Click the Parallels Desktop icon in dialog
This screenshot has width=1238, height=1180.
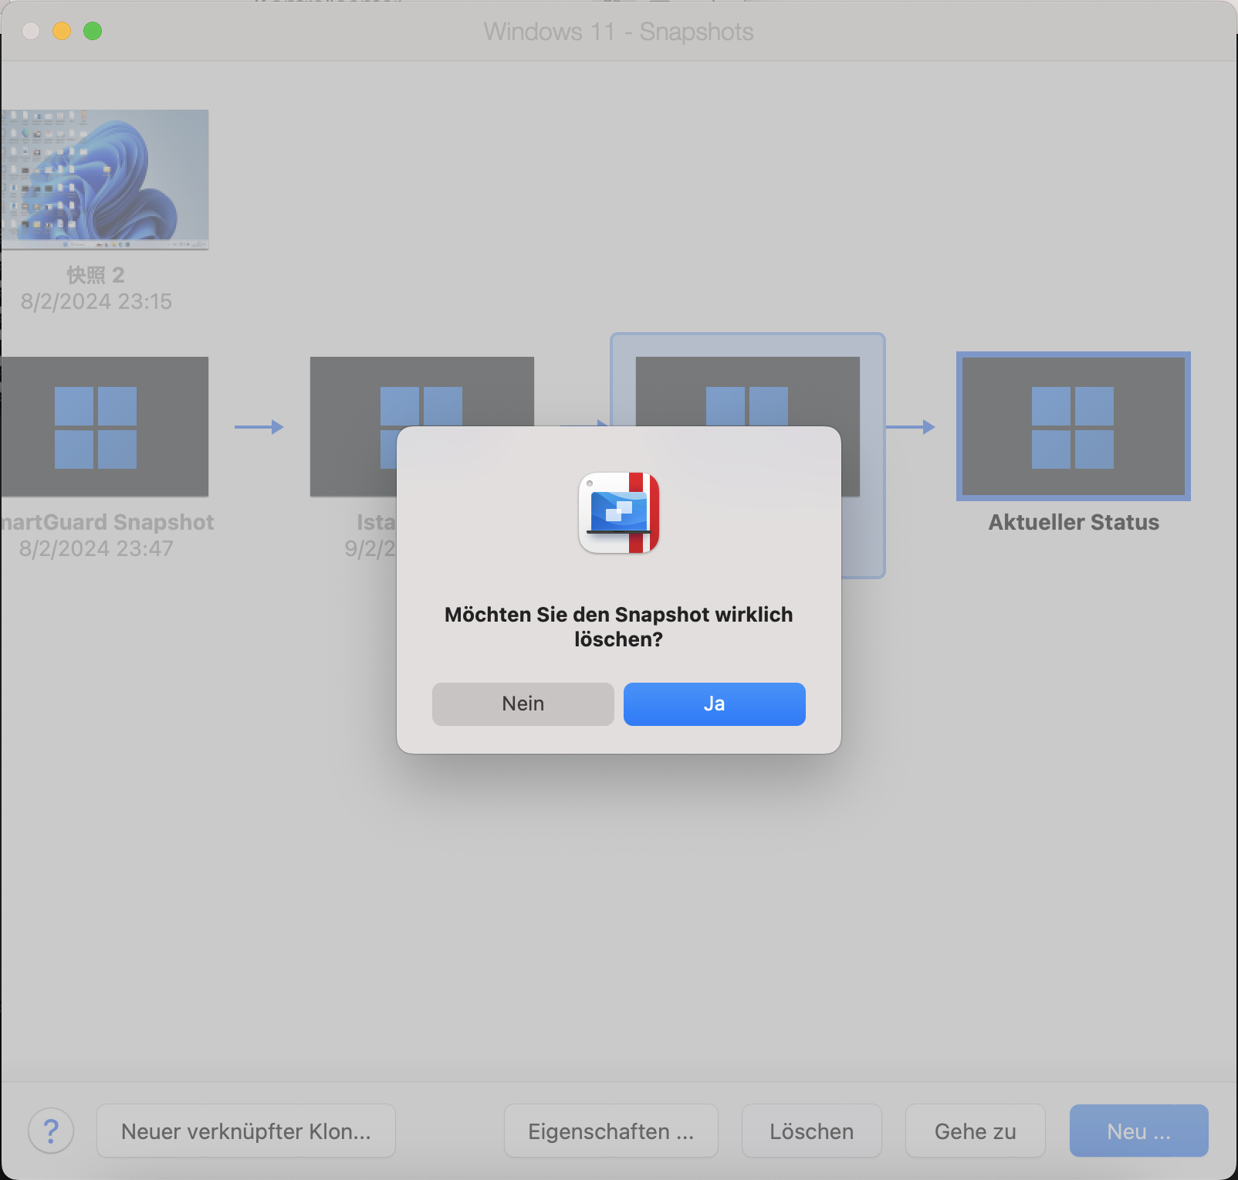[618, 513]
